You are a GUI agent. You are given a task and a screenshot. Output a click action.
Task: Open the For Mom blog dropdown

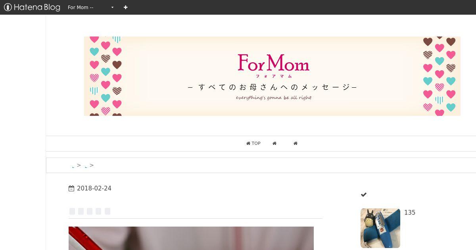pyautogui.click(x=91, y=7)
